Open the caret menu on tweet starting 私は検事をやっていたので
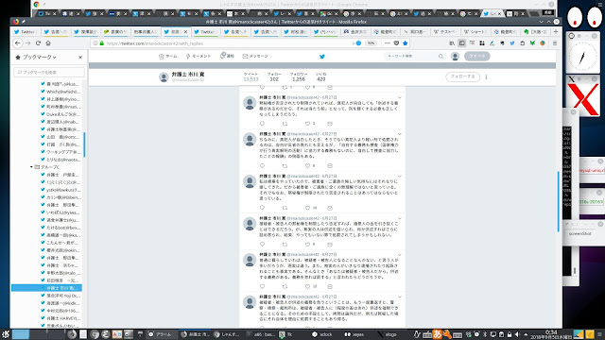Screen dimensions: 605x340 coord(399,177)
